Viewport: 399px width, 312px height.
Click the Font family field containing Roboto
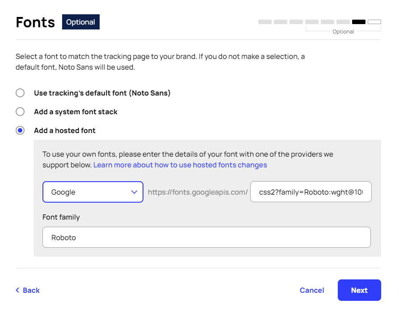pyautogui.click(x=206, y=237)
